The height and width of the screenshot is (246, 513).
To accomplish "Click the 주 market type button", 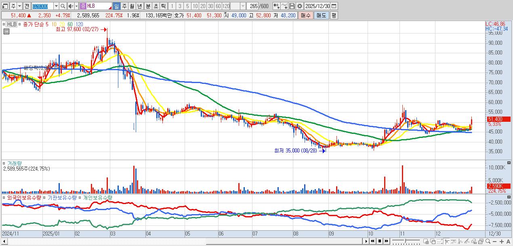I will click(13, 6).
